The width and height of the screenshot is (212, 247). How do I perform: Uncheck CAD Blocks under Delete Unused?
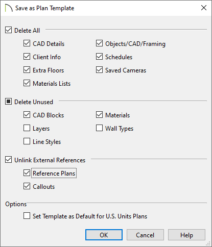[x=27, y=115]
